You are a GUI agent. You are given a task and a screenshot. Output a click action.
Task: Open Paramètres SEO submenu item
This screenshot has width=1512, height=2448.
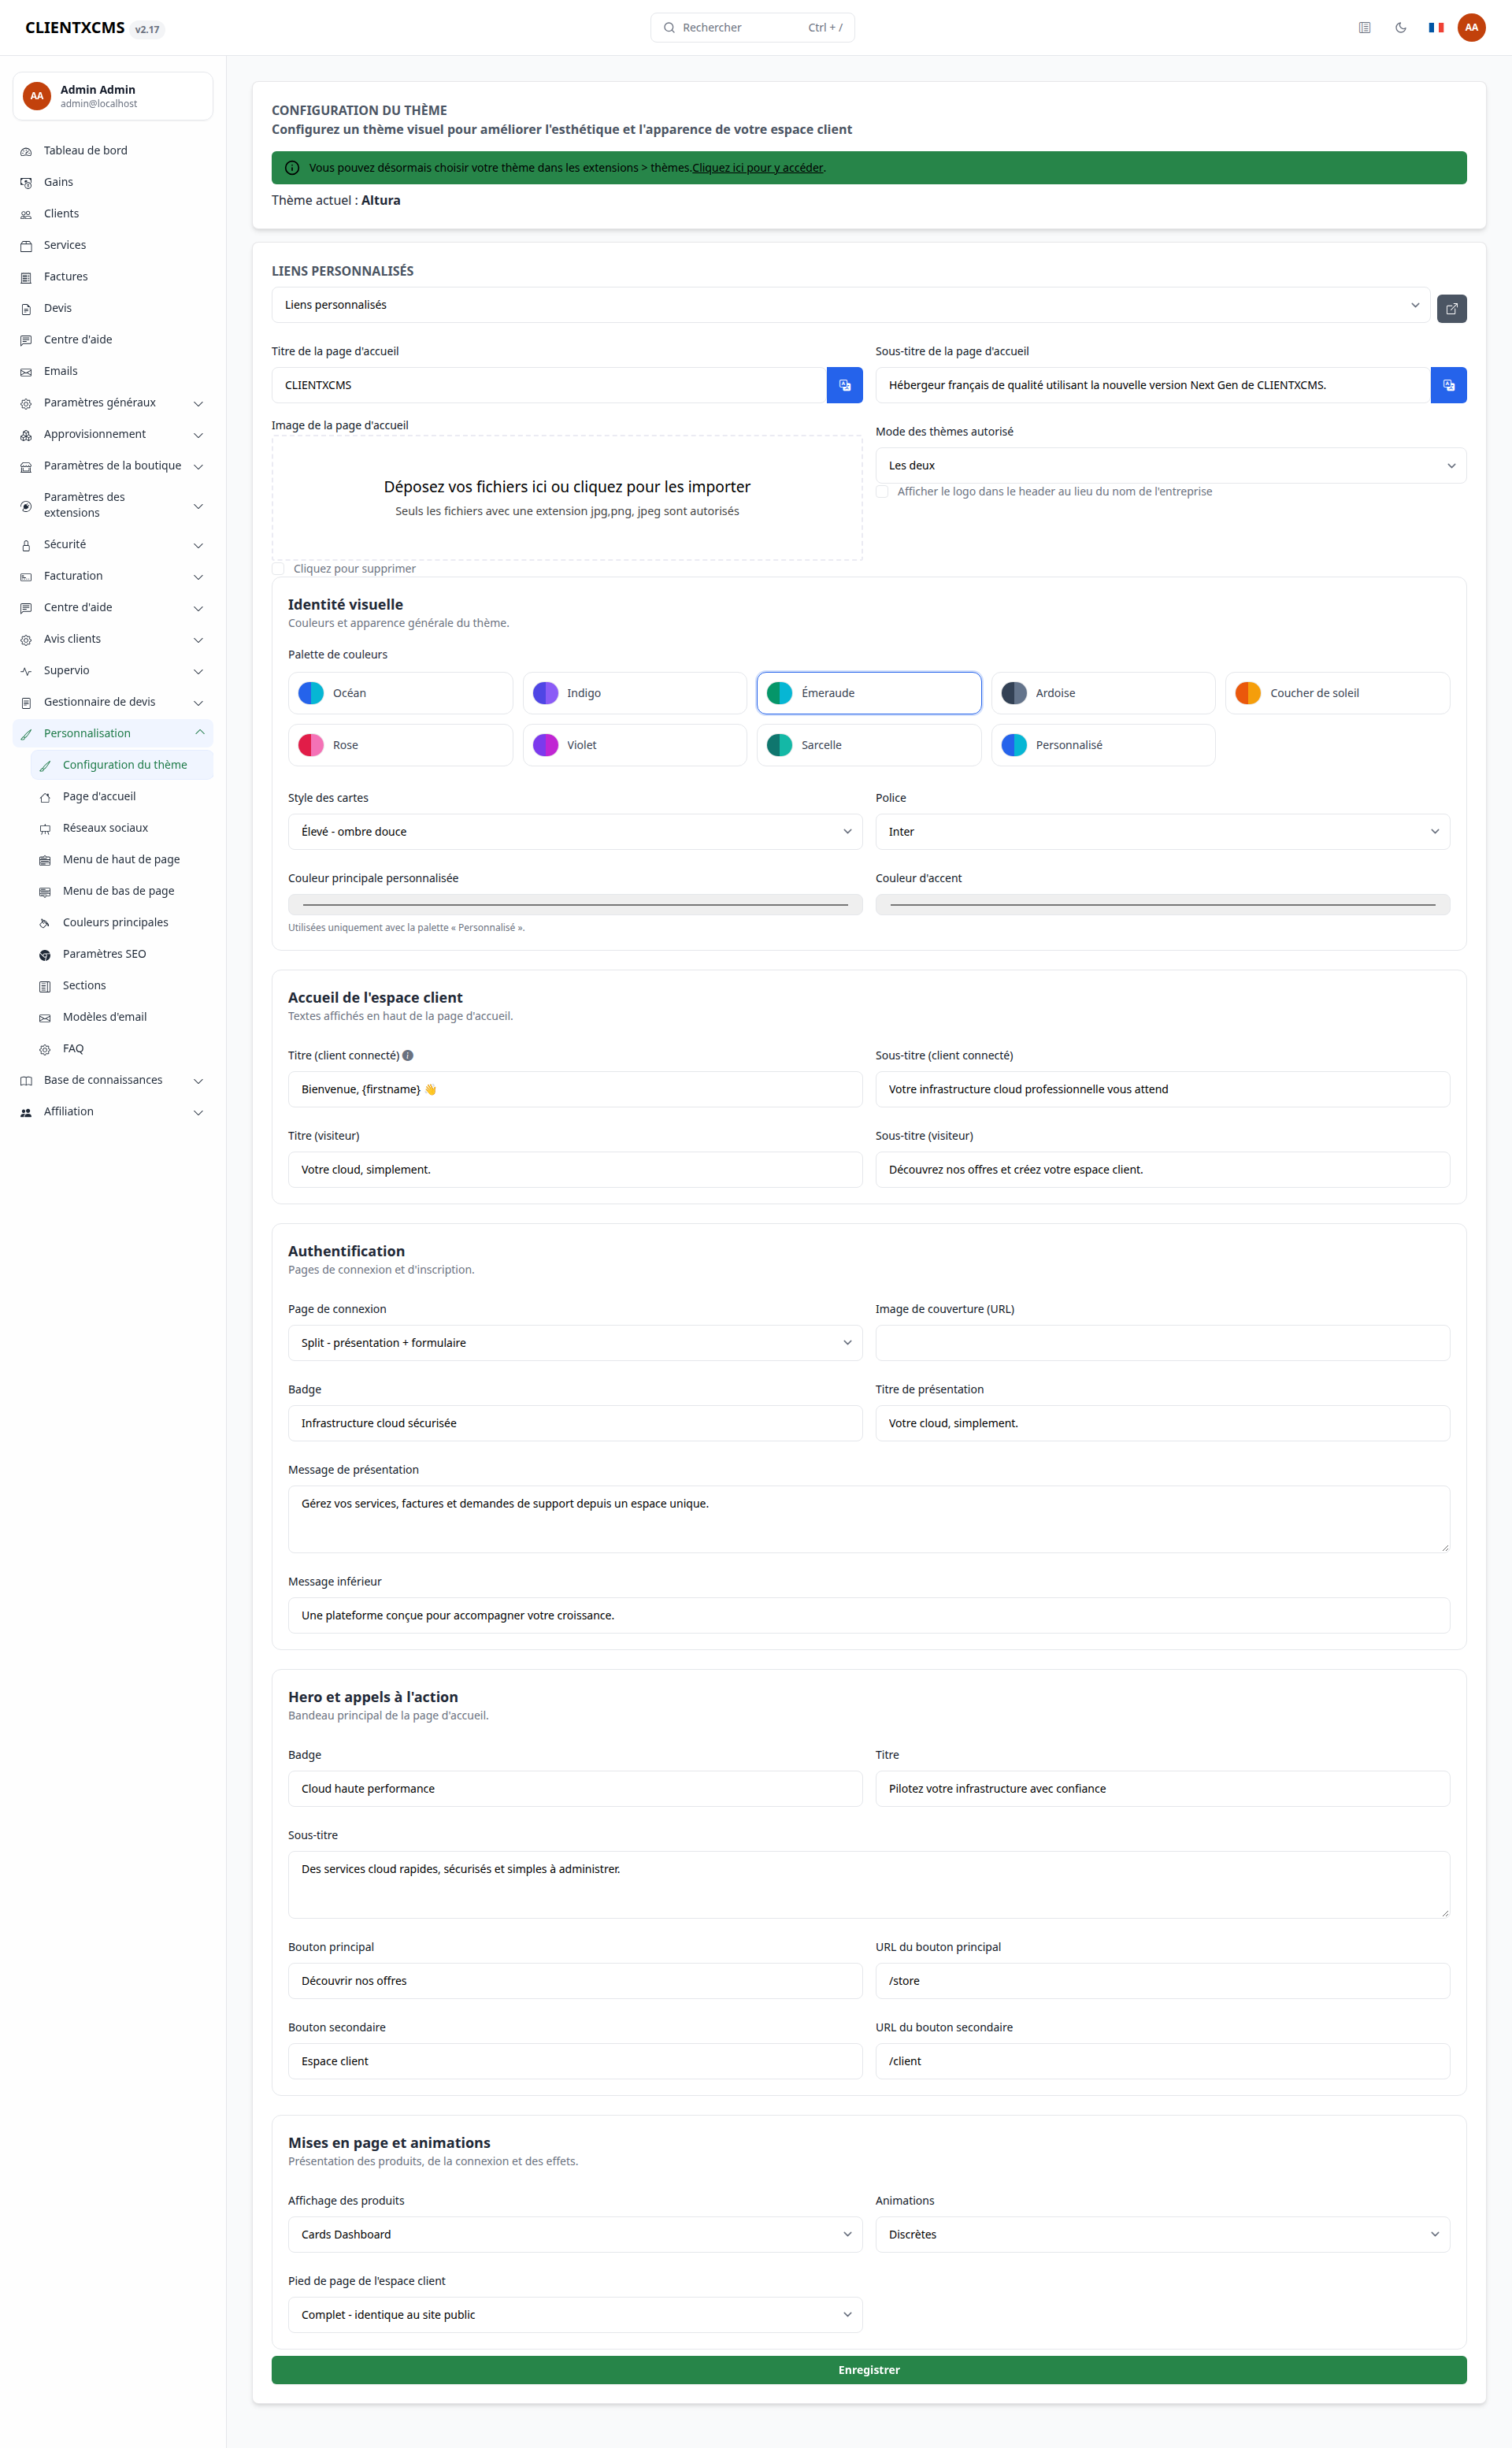click(x=122, y=954)
